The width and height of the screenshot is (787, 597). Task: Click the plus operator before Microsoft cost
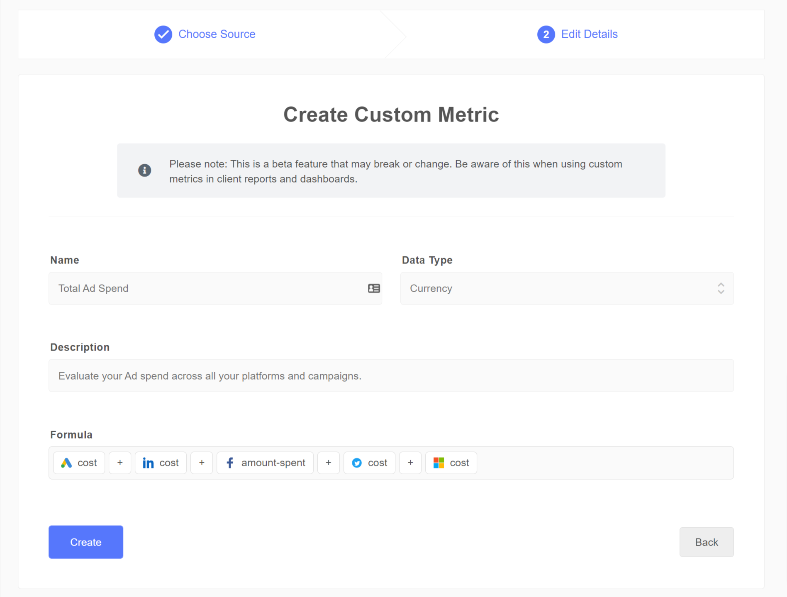(410, 463)
